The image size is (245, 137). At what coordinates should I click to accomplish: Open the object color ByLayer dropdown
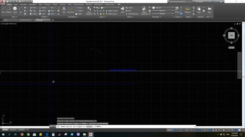click(163, 8)
